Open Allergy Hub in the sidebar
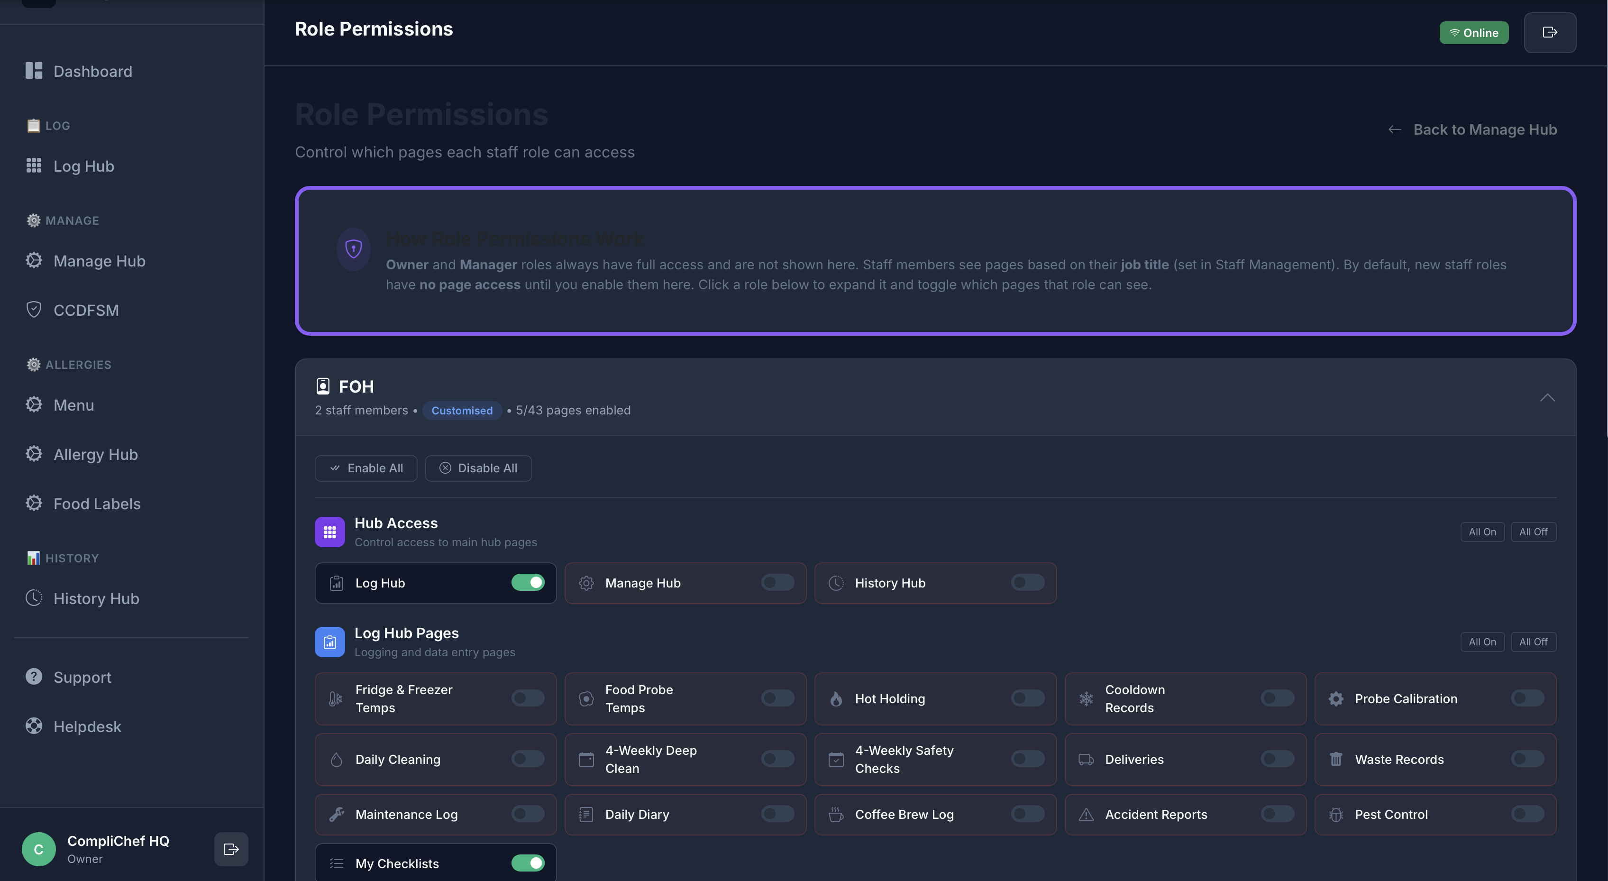 [x=95, y=454]
